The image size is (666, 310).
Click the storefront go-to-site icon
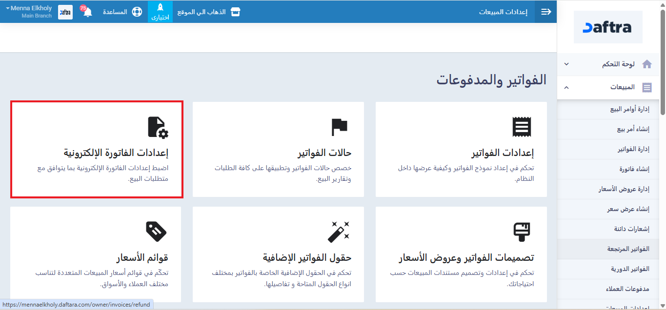click(236, 12)
